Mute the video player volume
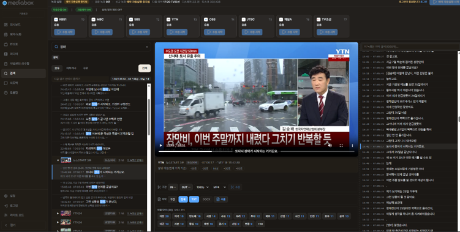This screenshot has width=460, height=232. coord(330,146)
